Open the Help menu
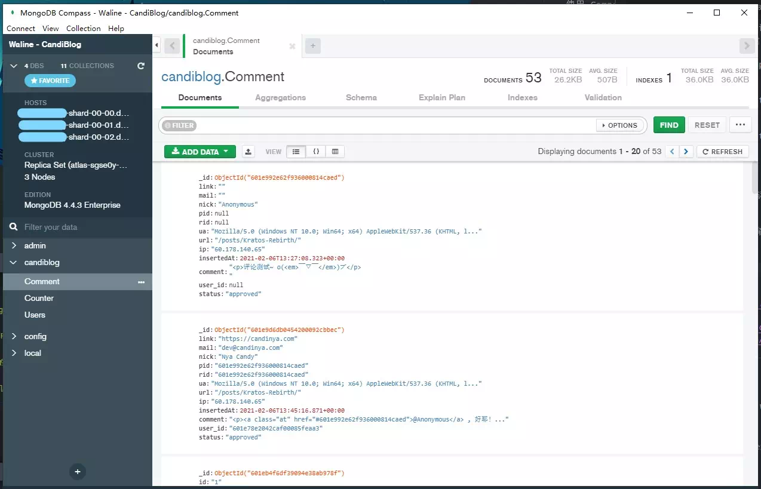This screenshot has width=761, height=489. point(116,28)
